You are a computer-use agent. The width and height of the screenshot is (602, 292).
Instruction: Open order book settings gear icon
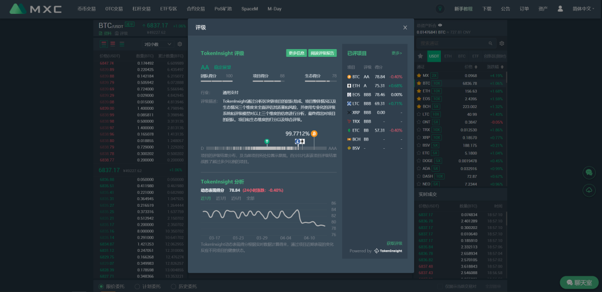[x=179, y=44]
